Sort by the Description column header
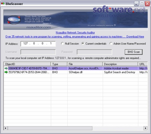This screenshot has width=151, height=134. click(x=120, y=64)
